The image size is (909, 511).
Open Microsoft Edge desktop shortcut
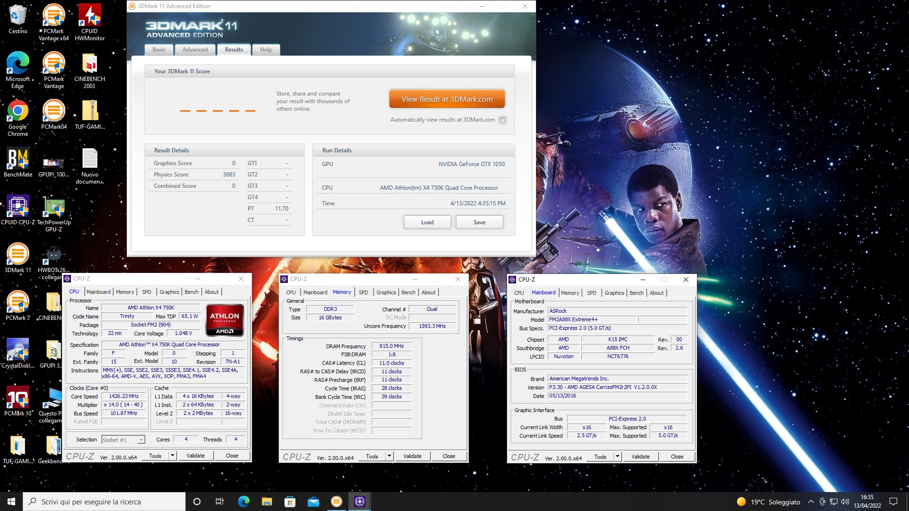click(18, 70)
